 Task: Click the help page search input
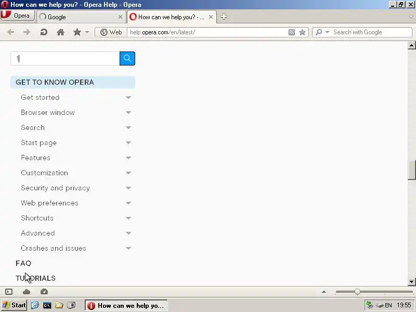tap(66, 58)
